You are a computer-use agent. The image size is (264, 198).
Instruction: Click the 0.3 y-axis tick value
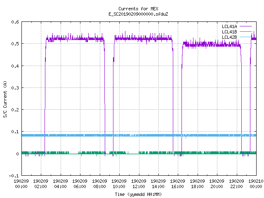pos(15,88)
